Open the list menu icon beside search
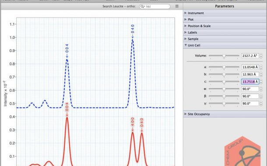Image resolution: width=267 pixels, height=166 pixels. pos(177,6)
